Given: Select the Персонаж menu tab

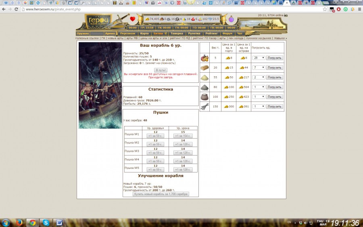Looking at the screenshot, I should click(x=127, y=34).
